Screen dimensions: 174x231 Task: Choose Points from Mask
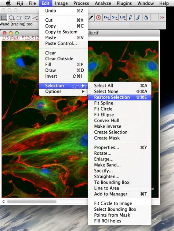point(120,215)
